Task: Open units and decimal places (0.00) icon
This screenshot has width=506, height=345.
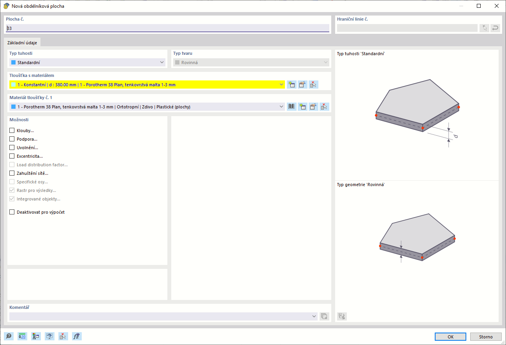Action: 22,336
